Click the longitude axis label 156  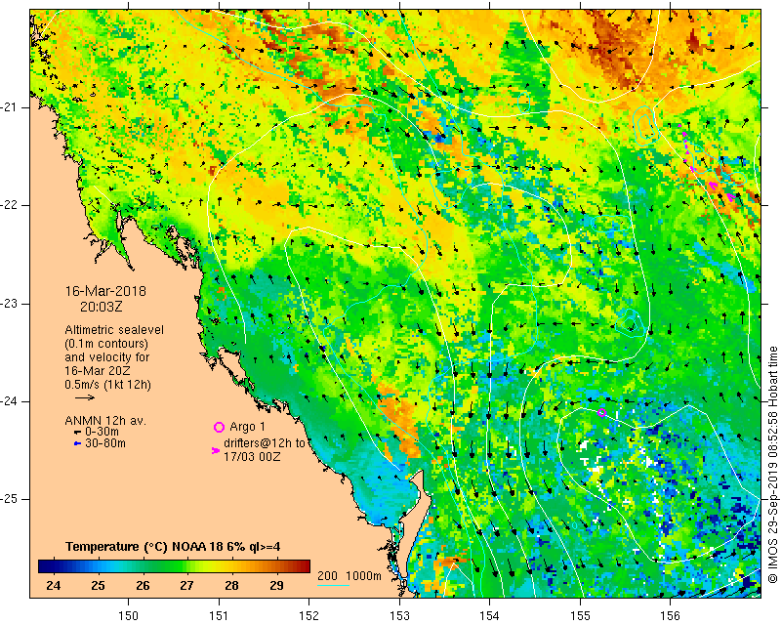(x=670, y=615)
